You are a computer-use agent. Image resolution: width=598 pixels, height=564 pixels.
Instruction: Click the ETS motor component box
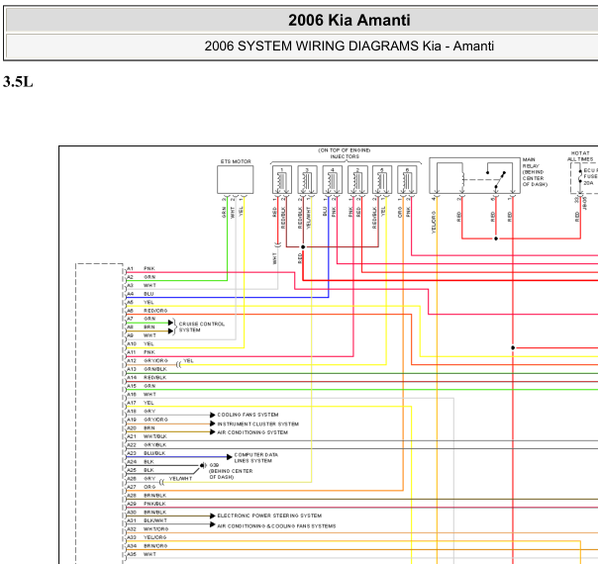235,179
